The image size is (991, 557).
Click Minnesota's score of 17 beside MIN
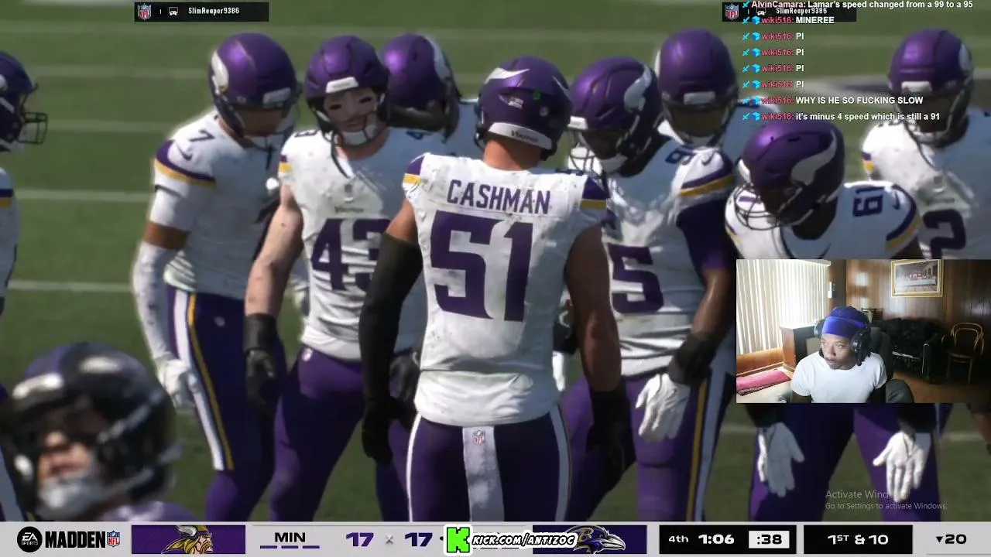point(359,539)
